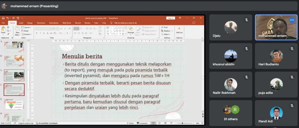Viewport: 299px width, 128px height.
Task: Align text right in Paragraph group
Action: click(x=82, y=33)
